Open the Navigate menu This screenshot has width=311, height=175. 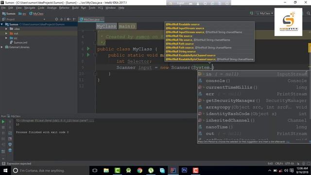[30, 8]
